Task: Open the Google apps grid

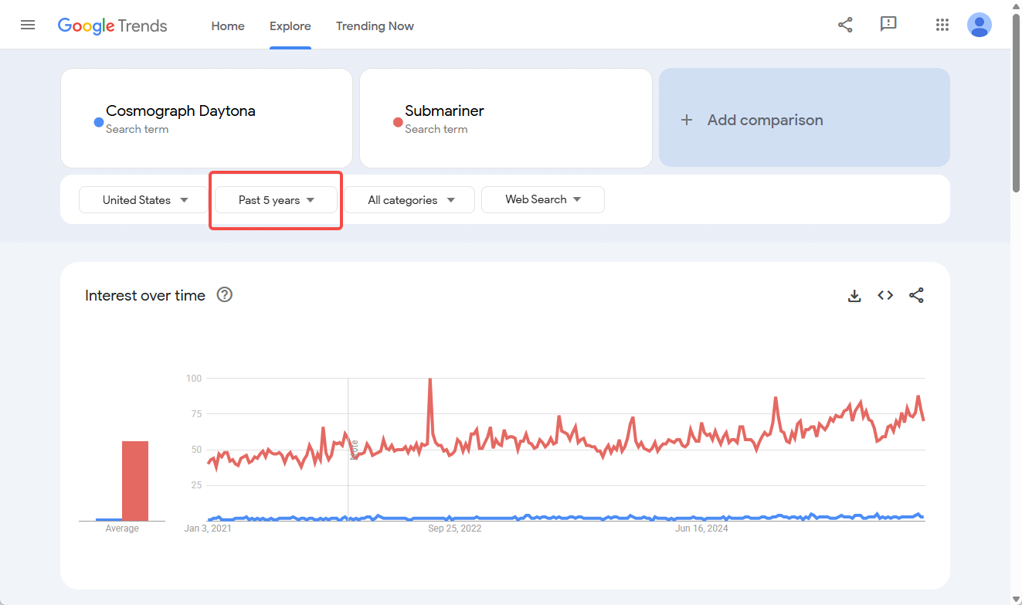Action: point(942,25)
